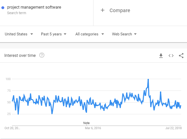Click the plus icon next to Compare
Screen dimensions: 187x139
click(x=103, y=10)
